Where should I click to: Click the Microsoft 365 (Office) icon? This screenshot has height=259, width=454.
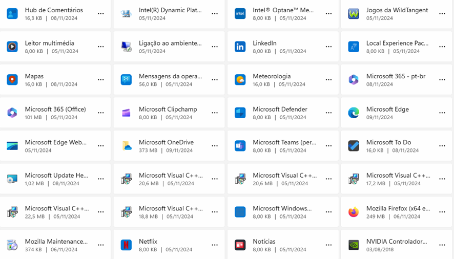pos(12,113)
